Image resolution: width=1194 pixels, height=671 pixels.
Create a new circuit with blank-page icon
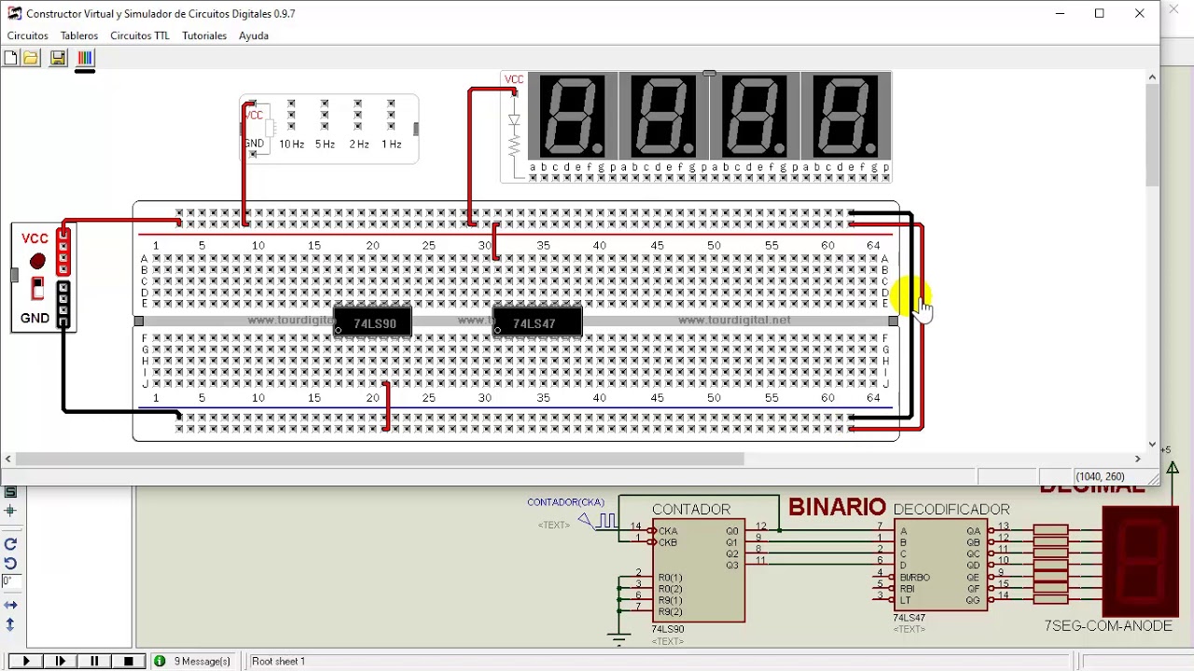tap(10, 58)
